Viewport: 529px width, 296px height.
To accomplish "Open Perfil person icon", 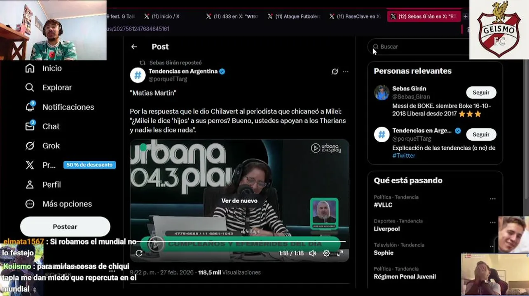I will [30, 185].
